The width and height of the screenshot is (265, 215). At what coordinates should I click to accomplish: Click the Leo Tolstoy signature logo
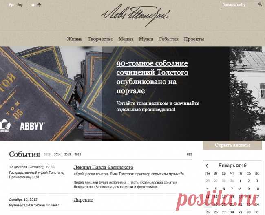coord(136,15)
